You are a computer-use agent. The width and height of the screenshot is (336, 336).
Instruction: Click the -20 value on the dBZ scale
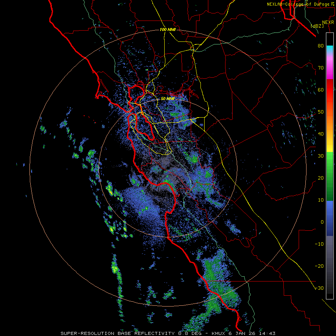click(x=319, y=266)
